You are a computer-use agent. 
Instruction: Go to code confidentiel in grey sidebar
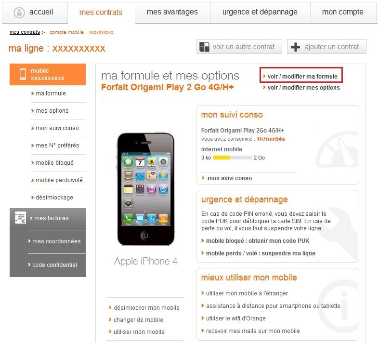pyautogui.click(x=54, y=265)
